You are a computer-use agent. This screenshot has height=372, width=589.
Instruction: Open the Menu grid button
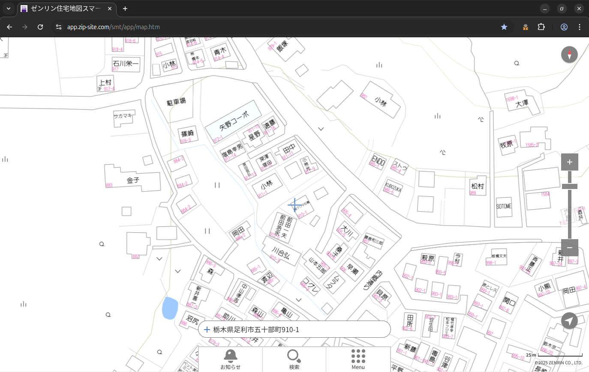point(358,360)
